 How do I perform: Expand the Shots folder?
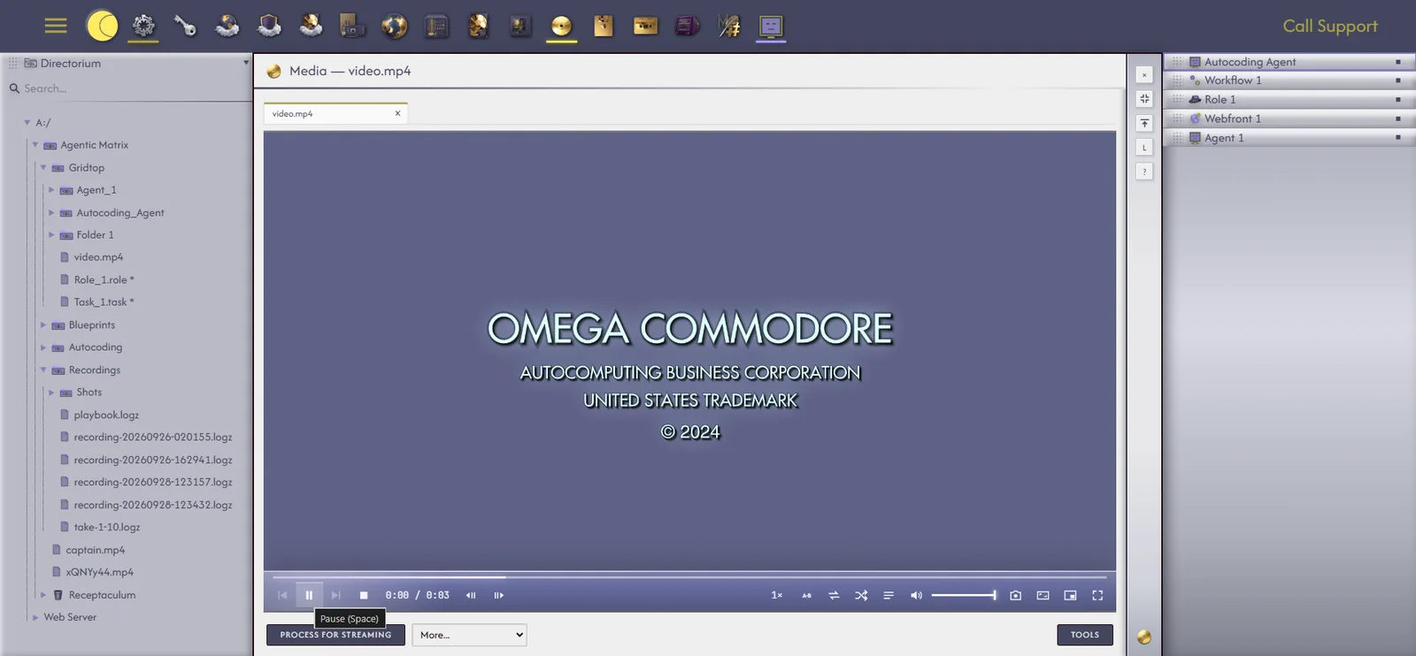pos(51,393)
